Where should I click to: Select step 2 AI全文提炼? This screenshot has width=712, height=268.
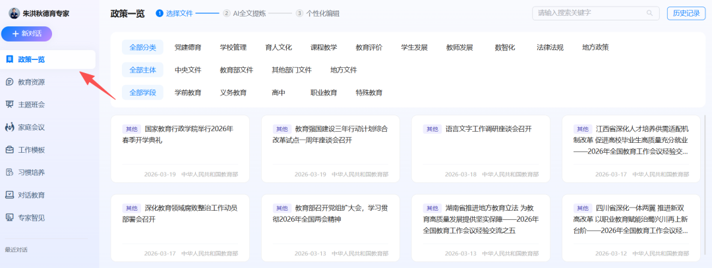click(x=244, y=14)
